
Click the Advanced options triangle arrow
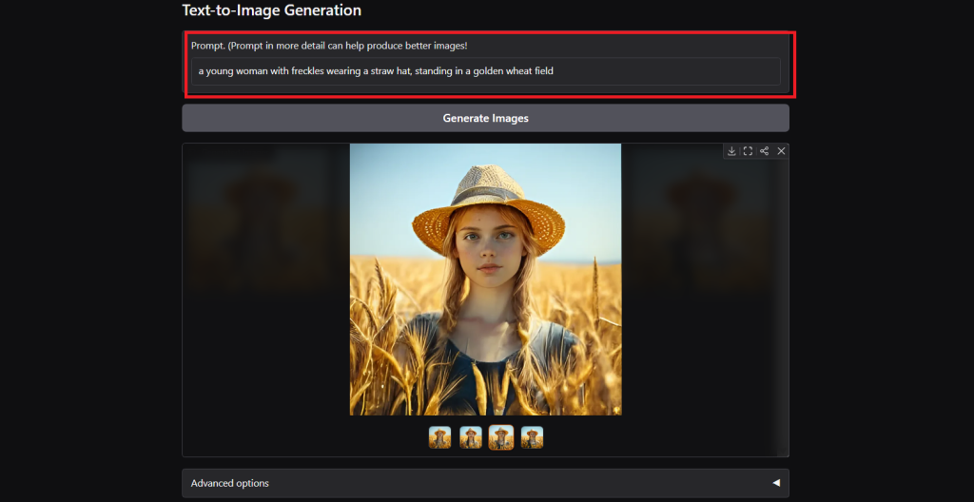[x=776, y=483]
